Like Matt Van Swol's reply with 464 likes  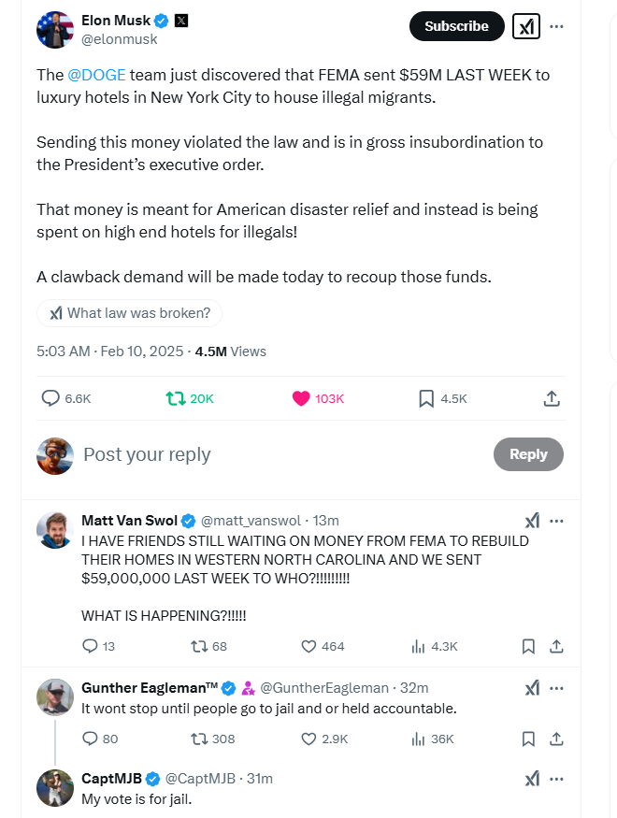coord(309,646)
